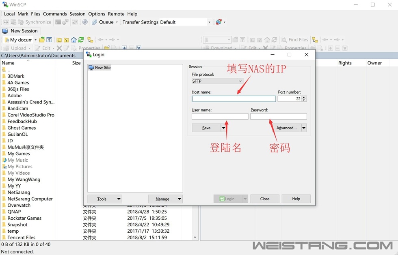Click the local delete X icon
Viewport: 398px width, 255px height.
(59, 48)
